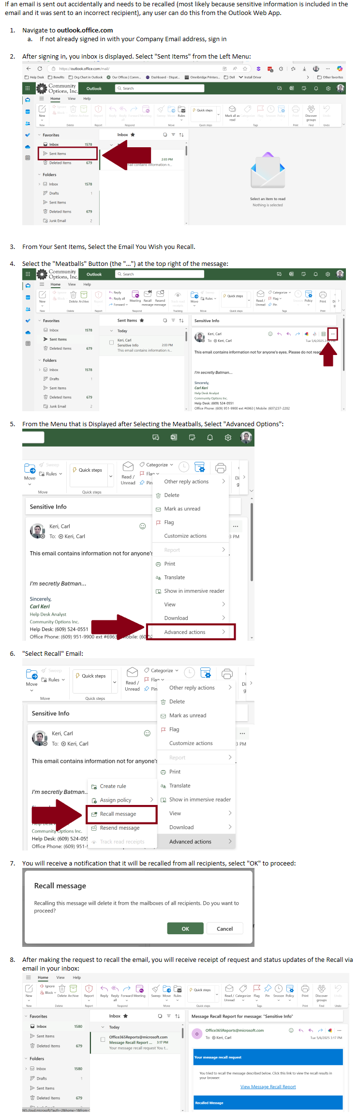Choose Recall message in step 6 submenu

point(122,814)
